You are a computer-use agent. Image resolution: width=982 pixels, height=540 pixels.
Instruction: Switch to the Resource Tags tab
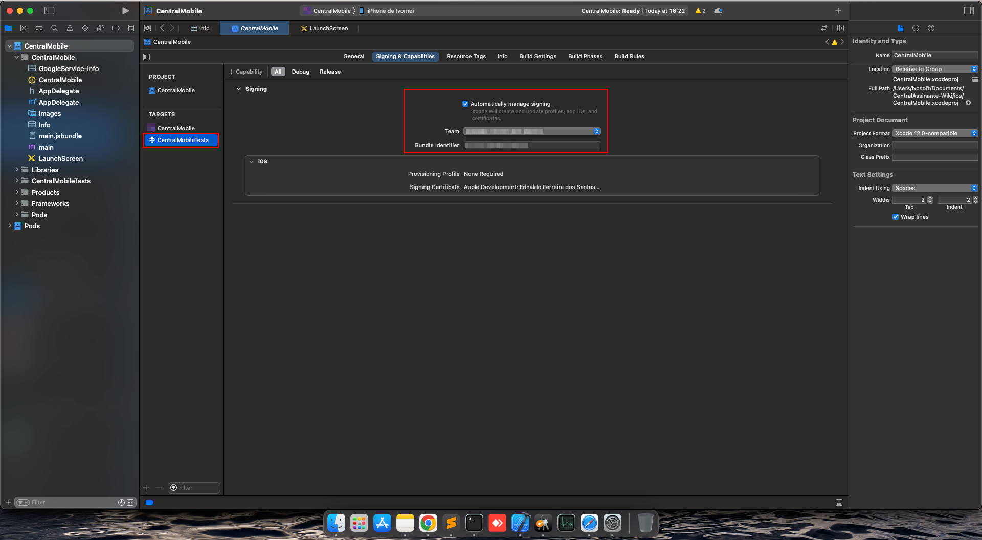click(x=466, y=56)
